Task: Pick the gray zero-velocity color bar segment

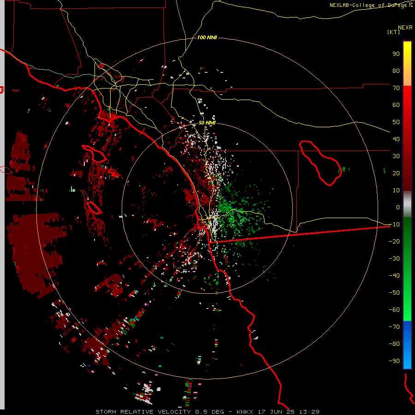Action: coord(407,204)
